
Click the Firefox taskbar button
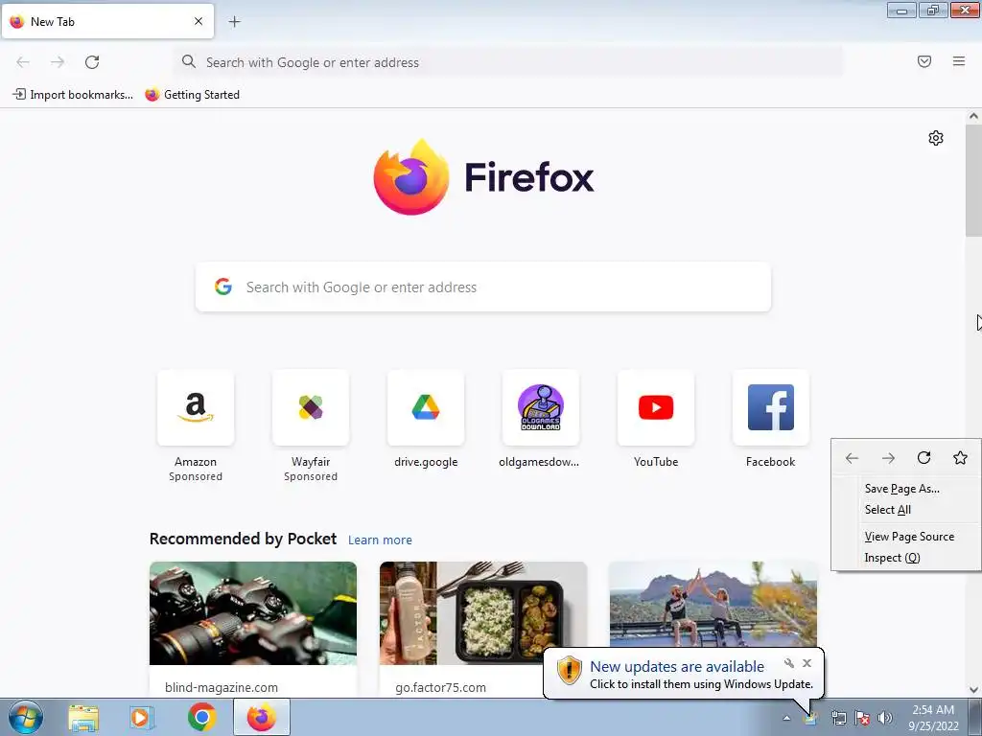tap(261, 717)
